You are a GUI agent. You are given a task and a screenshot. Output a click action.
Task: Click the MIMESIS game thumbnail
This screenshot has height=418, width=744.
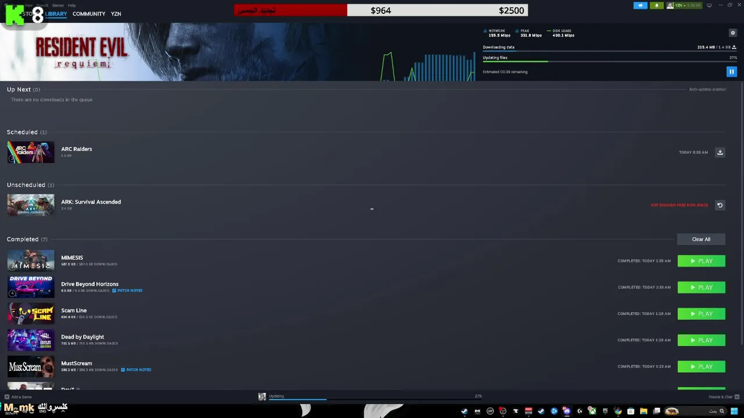click(31, 261)
